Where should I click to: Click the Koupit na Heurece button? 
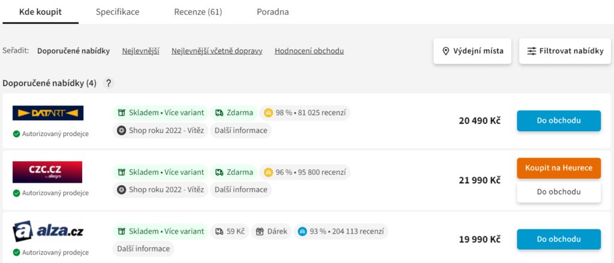[x=559, y=168]
